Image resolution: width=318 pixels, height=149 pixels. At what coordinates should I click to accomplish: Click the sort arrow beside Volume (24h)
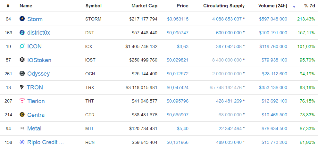(x=294, y=6)
